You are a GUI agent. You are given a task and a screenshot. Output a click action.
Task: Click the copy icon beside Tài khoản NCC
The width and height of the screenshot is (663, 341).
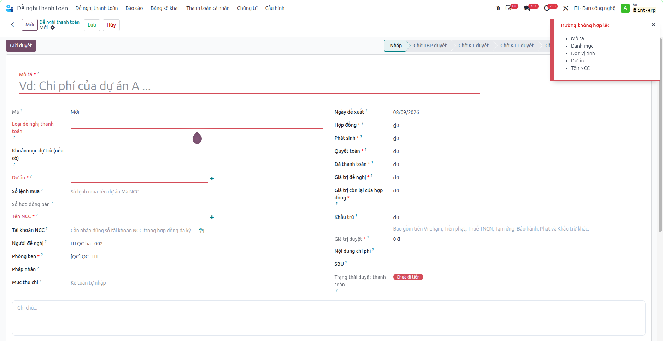coord(201,231)
